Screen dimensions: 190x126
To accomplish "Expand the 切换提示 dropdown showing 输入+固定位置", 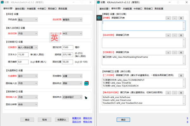I will tap(28, 47).
